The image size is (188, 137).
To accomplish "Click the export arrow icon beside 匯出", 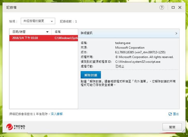I will tap(170, 114).
